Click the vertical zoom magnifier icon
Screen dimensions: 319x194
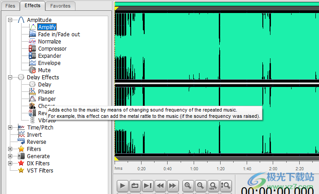[x=226, y=185]
